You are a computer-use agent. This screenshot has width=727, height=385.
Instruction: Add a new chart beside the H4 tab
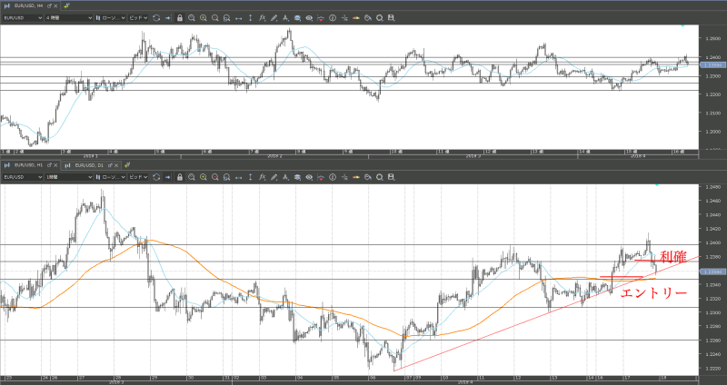tap(66, 5)
